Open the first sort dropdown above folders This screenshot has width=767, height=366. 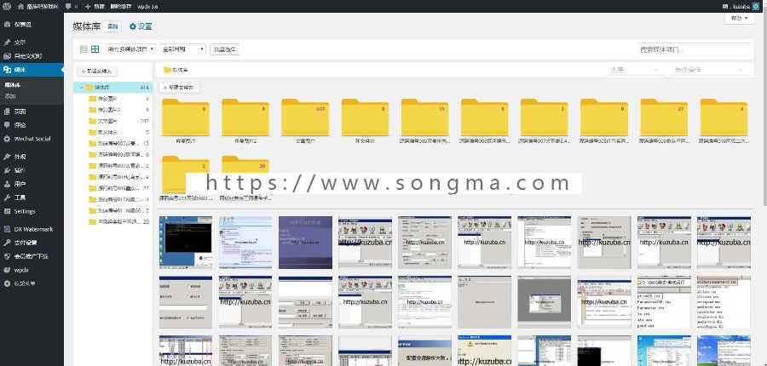634,71
